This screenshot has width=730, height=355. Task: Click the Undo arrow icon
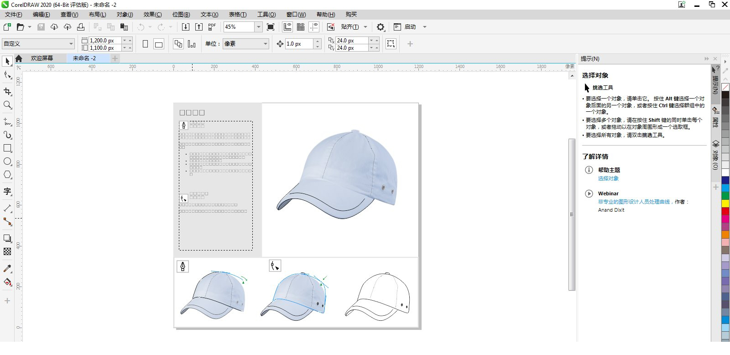[x=141, y=27]
